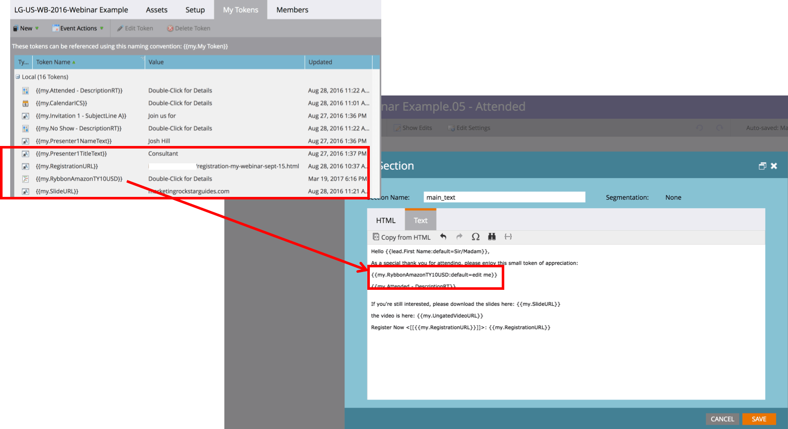Click the CANCEL button

click(x=722, y=419)
